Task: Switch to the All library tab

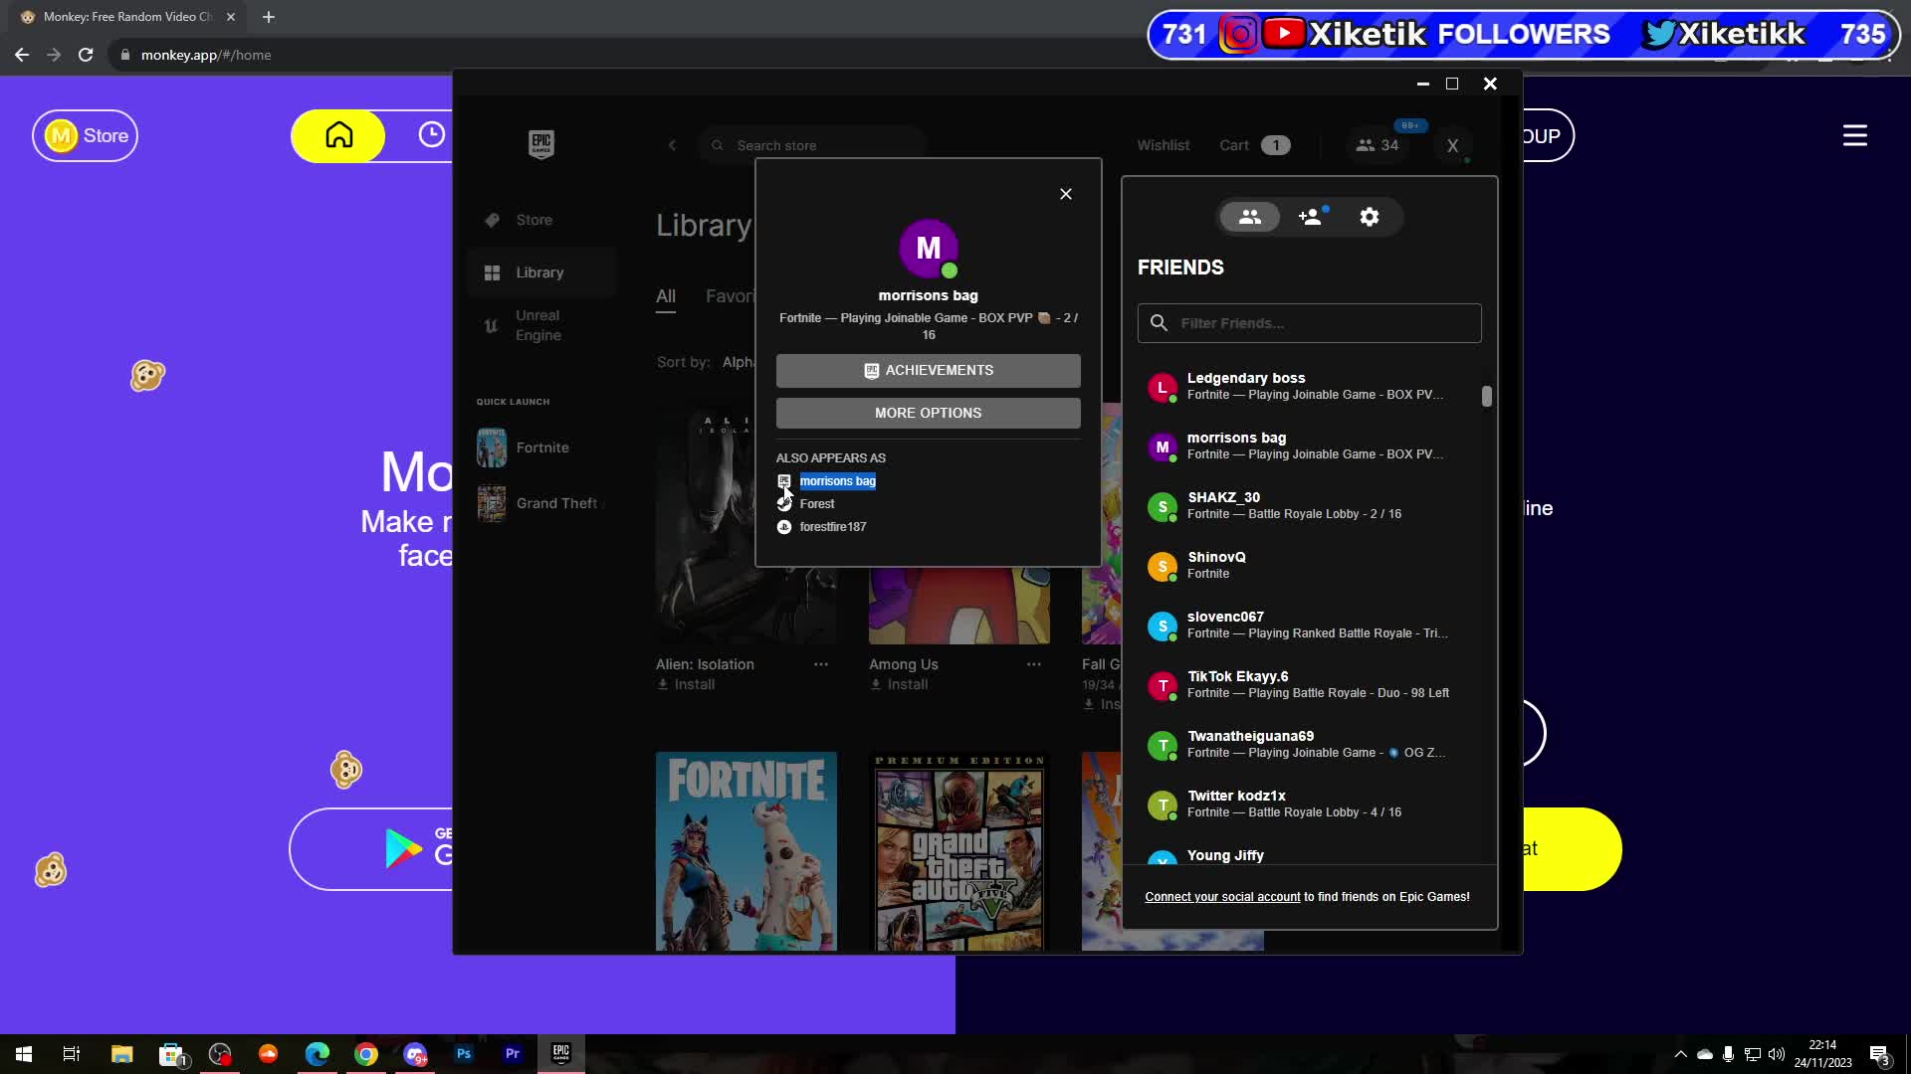Action: tap(666, 296)
